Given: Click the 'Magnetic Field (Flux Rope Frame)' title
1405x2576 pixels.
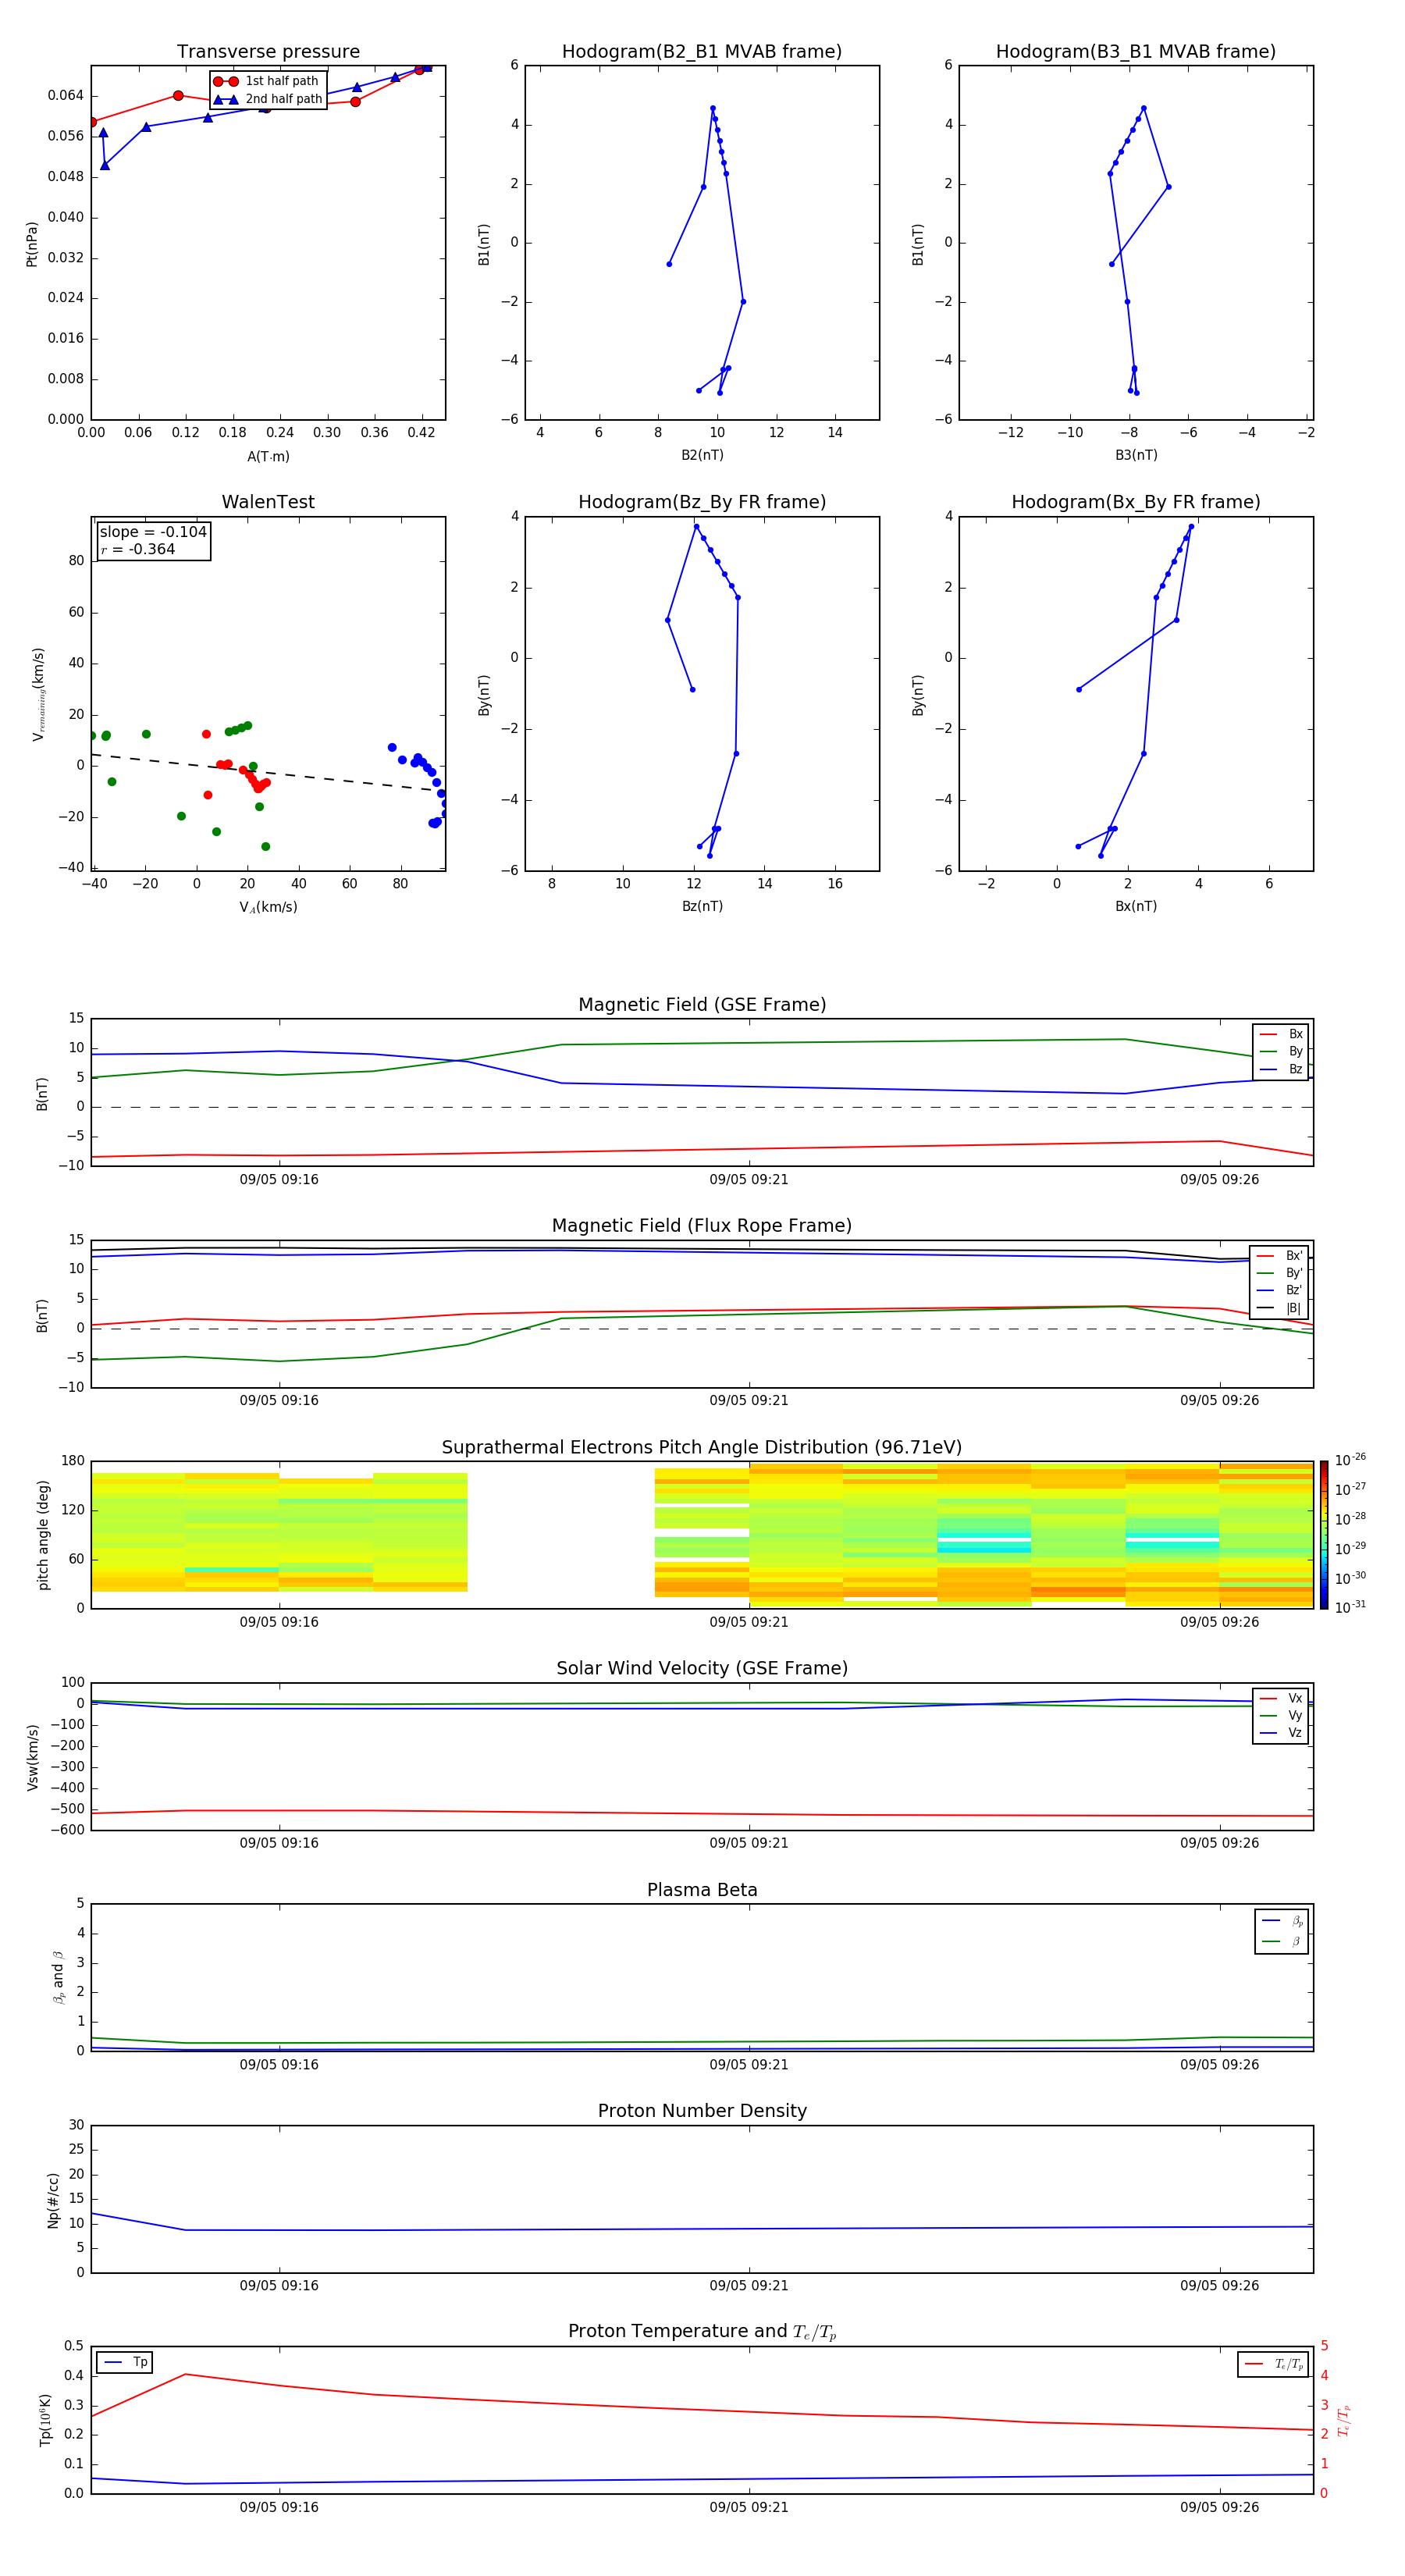Looking at the screenshot, I should (702, 1226).
